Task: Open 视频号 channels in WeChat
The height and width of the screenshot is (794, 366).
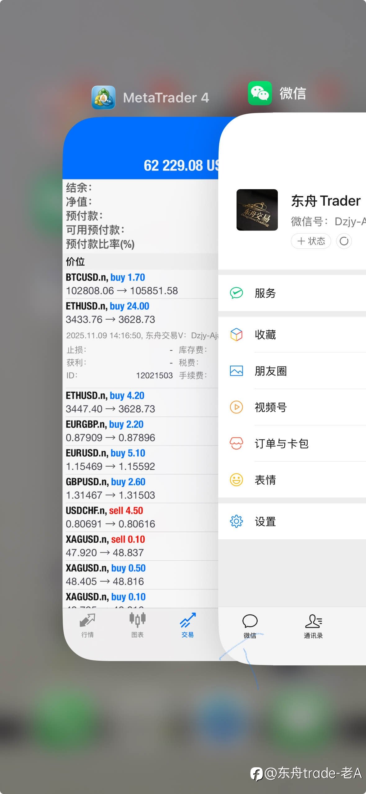Action: pos(292,407)
